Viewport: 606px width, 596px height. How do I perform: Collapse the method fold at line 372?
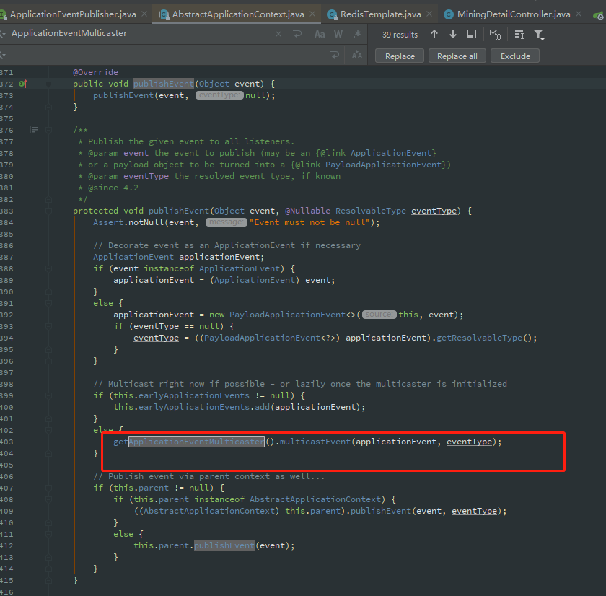(x=49, y=84)
